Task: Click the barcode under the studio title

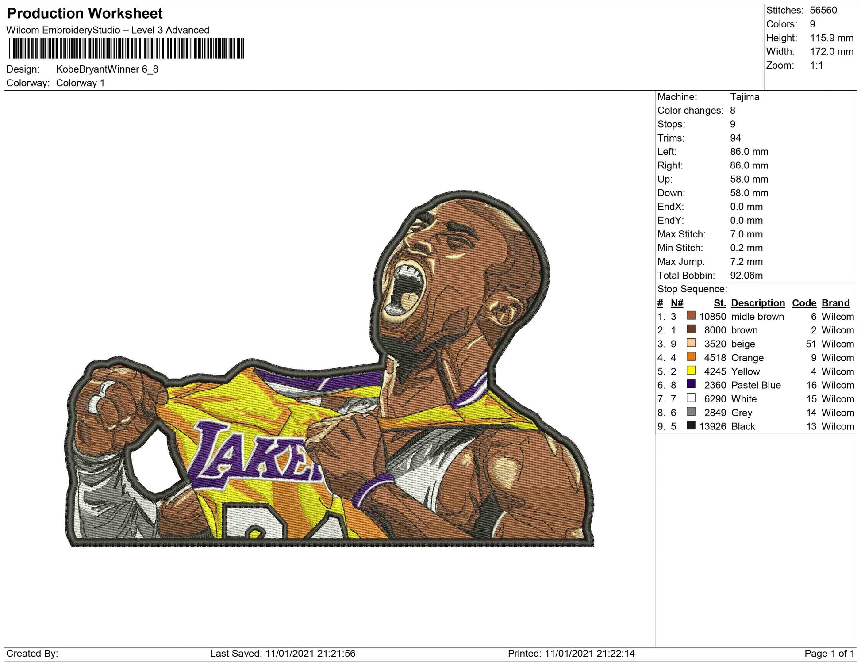Action: (126, 49)
